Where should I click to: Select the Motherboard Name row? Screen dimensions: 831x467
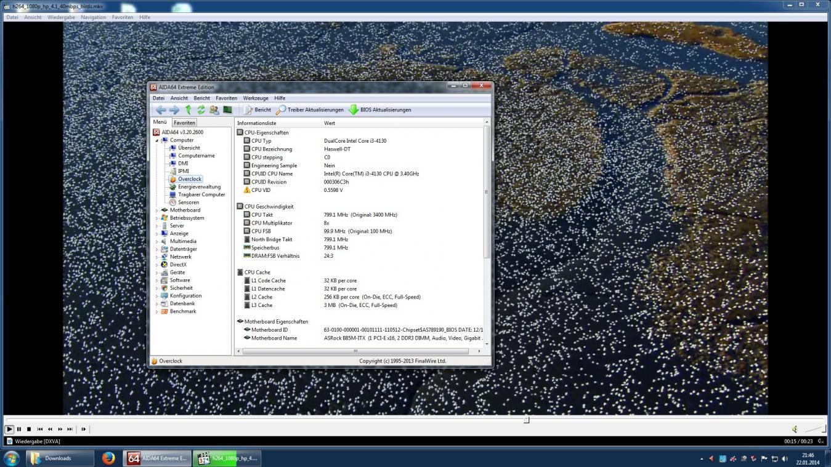359,338
